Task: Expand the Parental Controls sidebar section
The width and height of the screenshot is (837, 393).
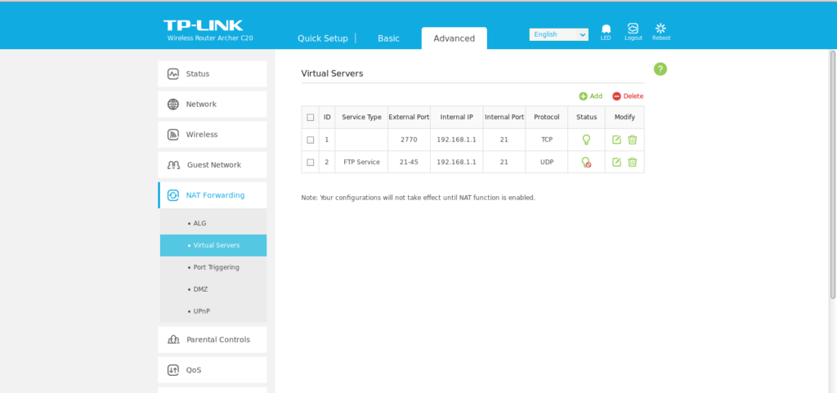Action: pos(213,339)
